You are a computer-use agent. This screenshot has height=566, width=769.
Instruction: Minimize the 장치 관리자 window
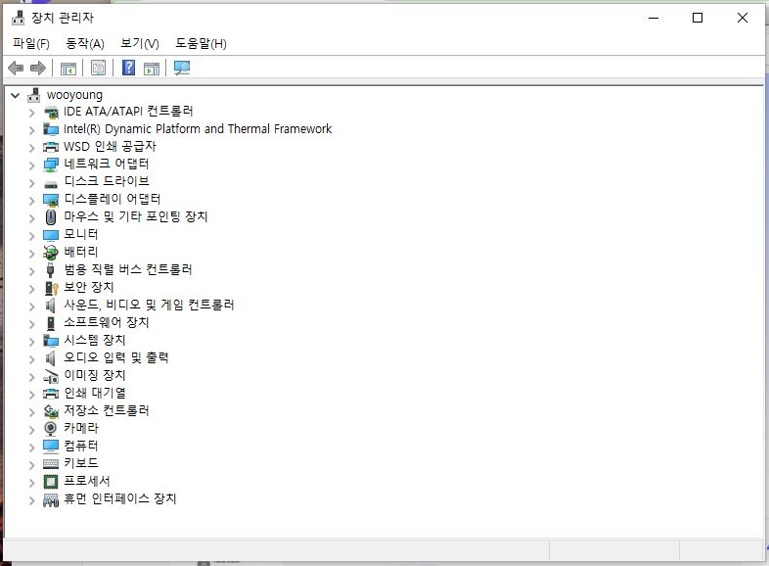click(654, 19)
